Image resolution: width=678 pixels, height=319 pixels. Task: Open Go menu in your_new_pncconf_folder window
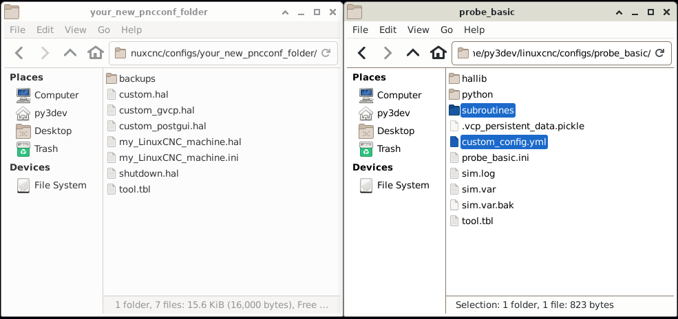[104, 30]
